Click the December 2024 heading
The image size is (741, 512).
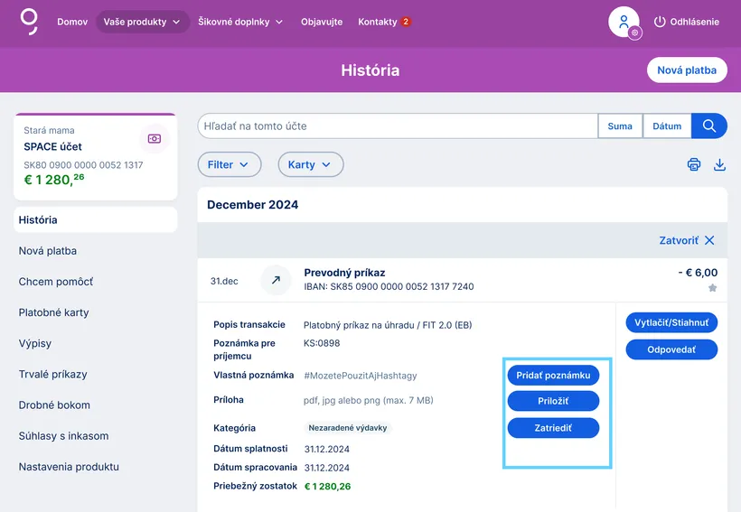pos(253,204)
